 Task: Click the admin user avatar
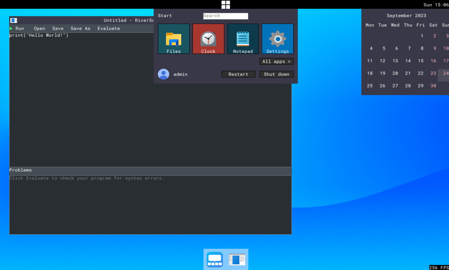(163, 74)
